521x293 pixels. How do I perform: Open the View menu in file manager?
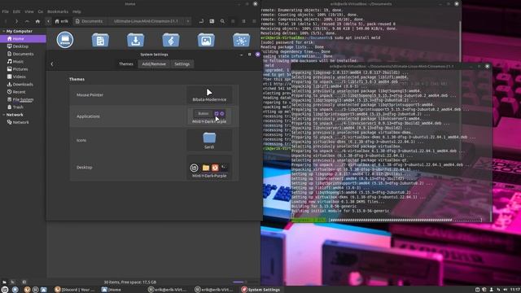tap(29, 11)
